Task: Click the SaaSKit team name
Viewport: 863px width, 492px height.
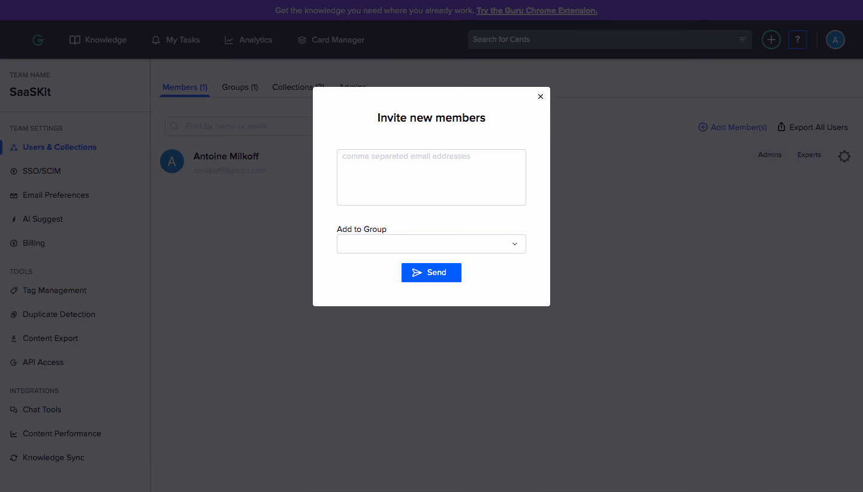Action: [x=31, y=92]
